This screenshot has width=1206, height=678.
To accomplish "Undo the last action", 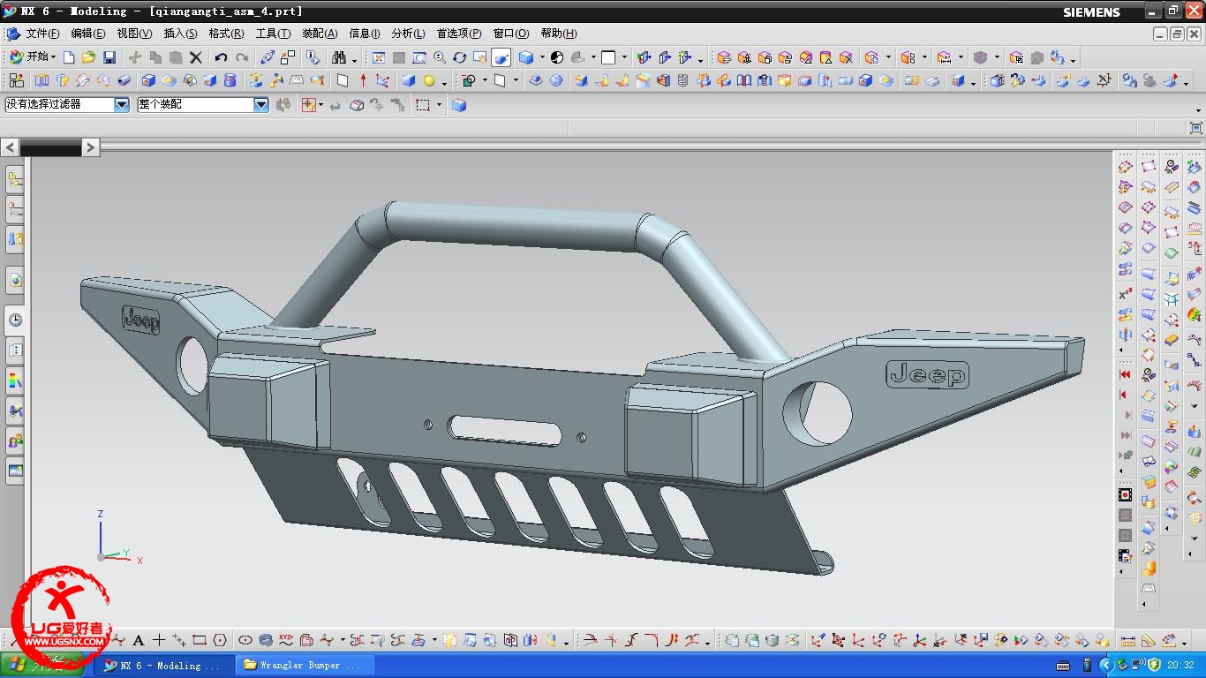I will coord(221,57).
